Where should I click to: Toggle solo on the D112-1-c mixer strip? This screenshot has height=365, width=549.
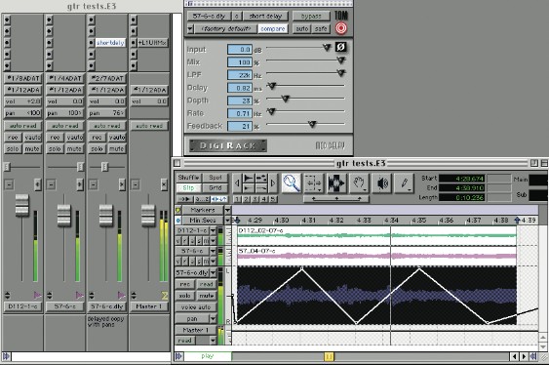[x=13, y=149]
